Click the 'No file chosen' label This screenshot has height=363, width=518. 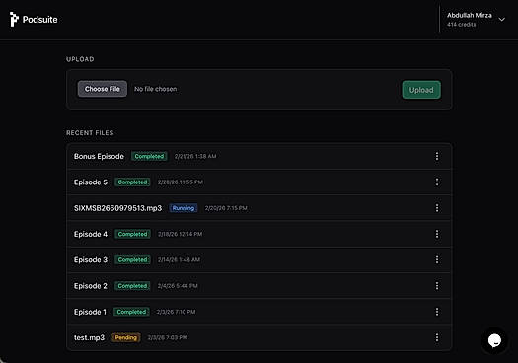(155, 89)
